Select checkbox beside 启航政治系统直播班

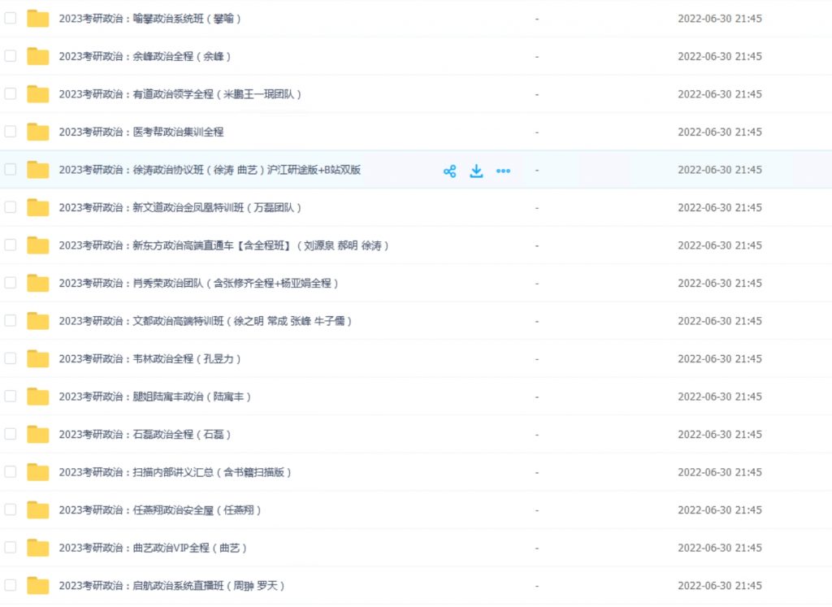click(10, 585)
